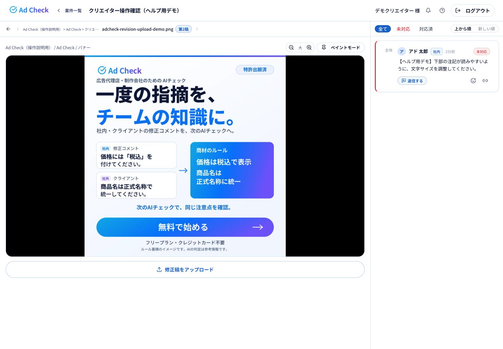Click the back arrow beside breadcrumb
The image size is (503, 349).
pyautogui.click(x=8, y=29)
